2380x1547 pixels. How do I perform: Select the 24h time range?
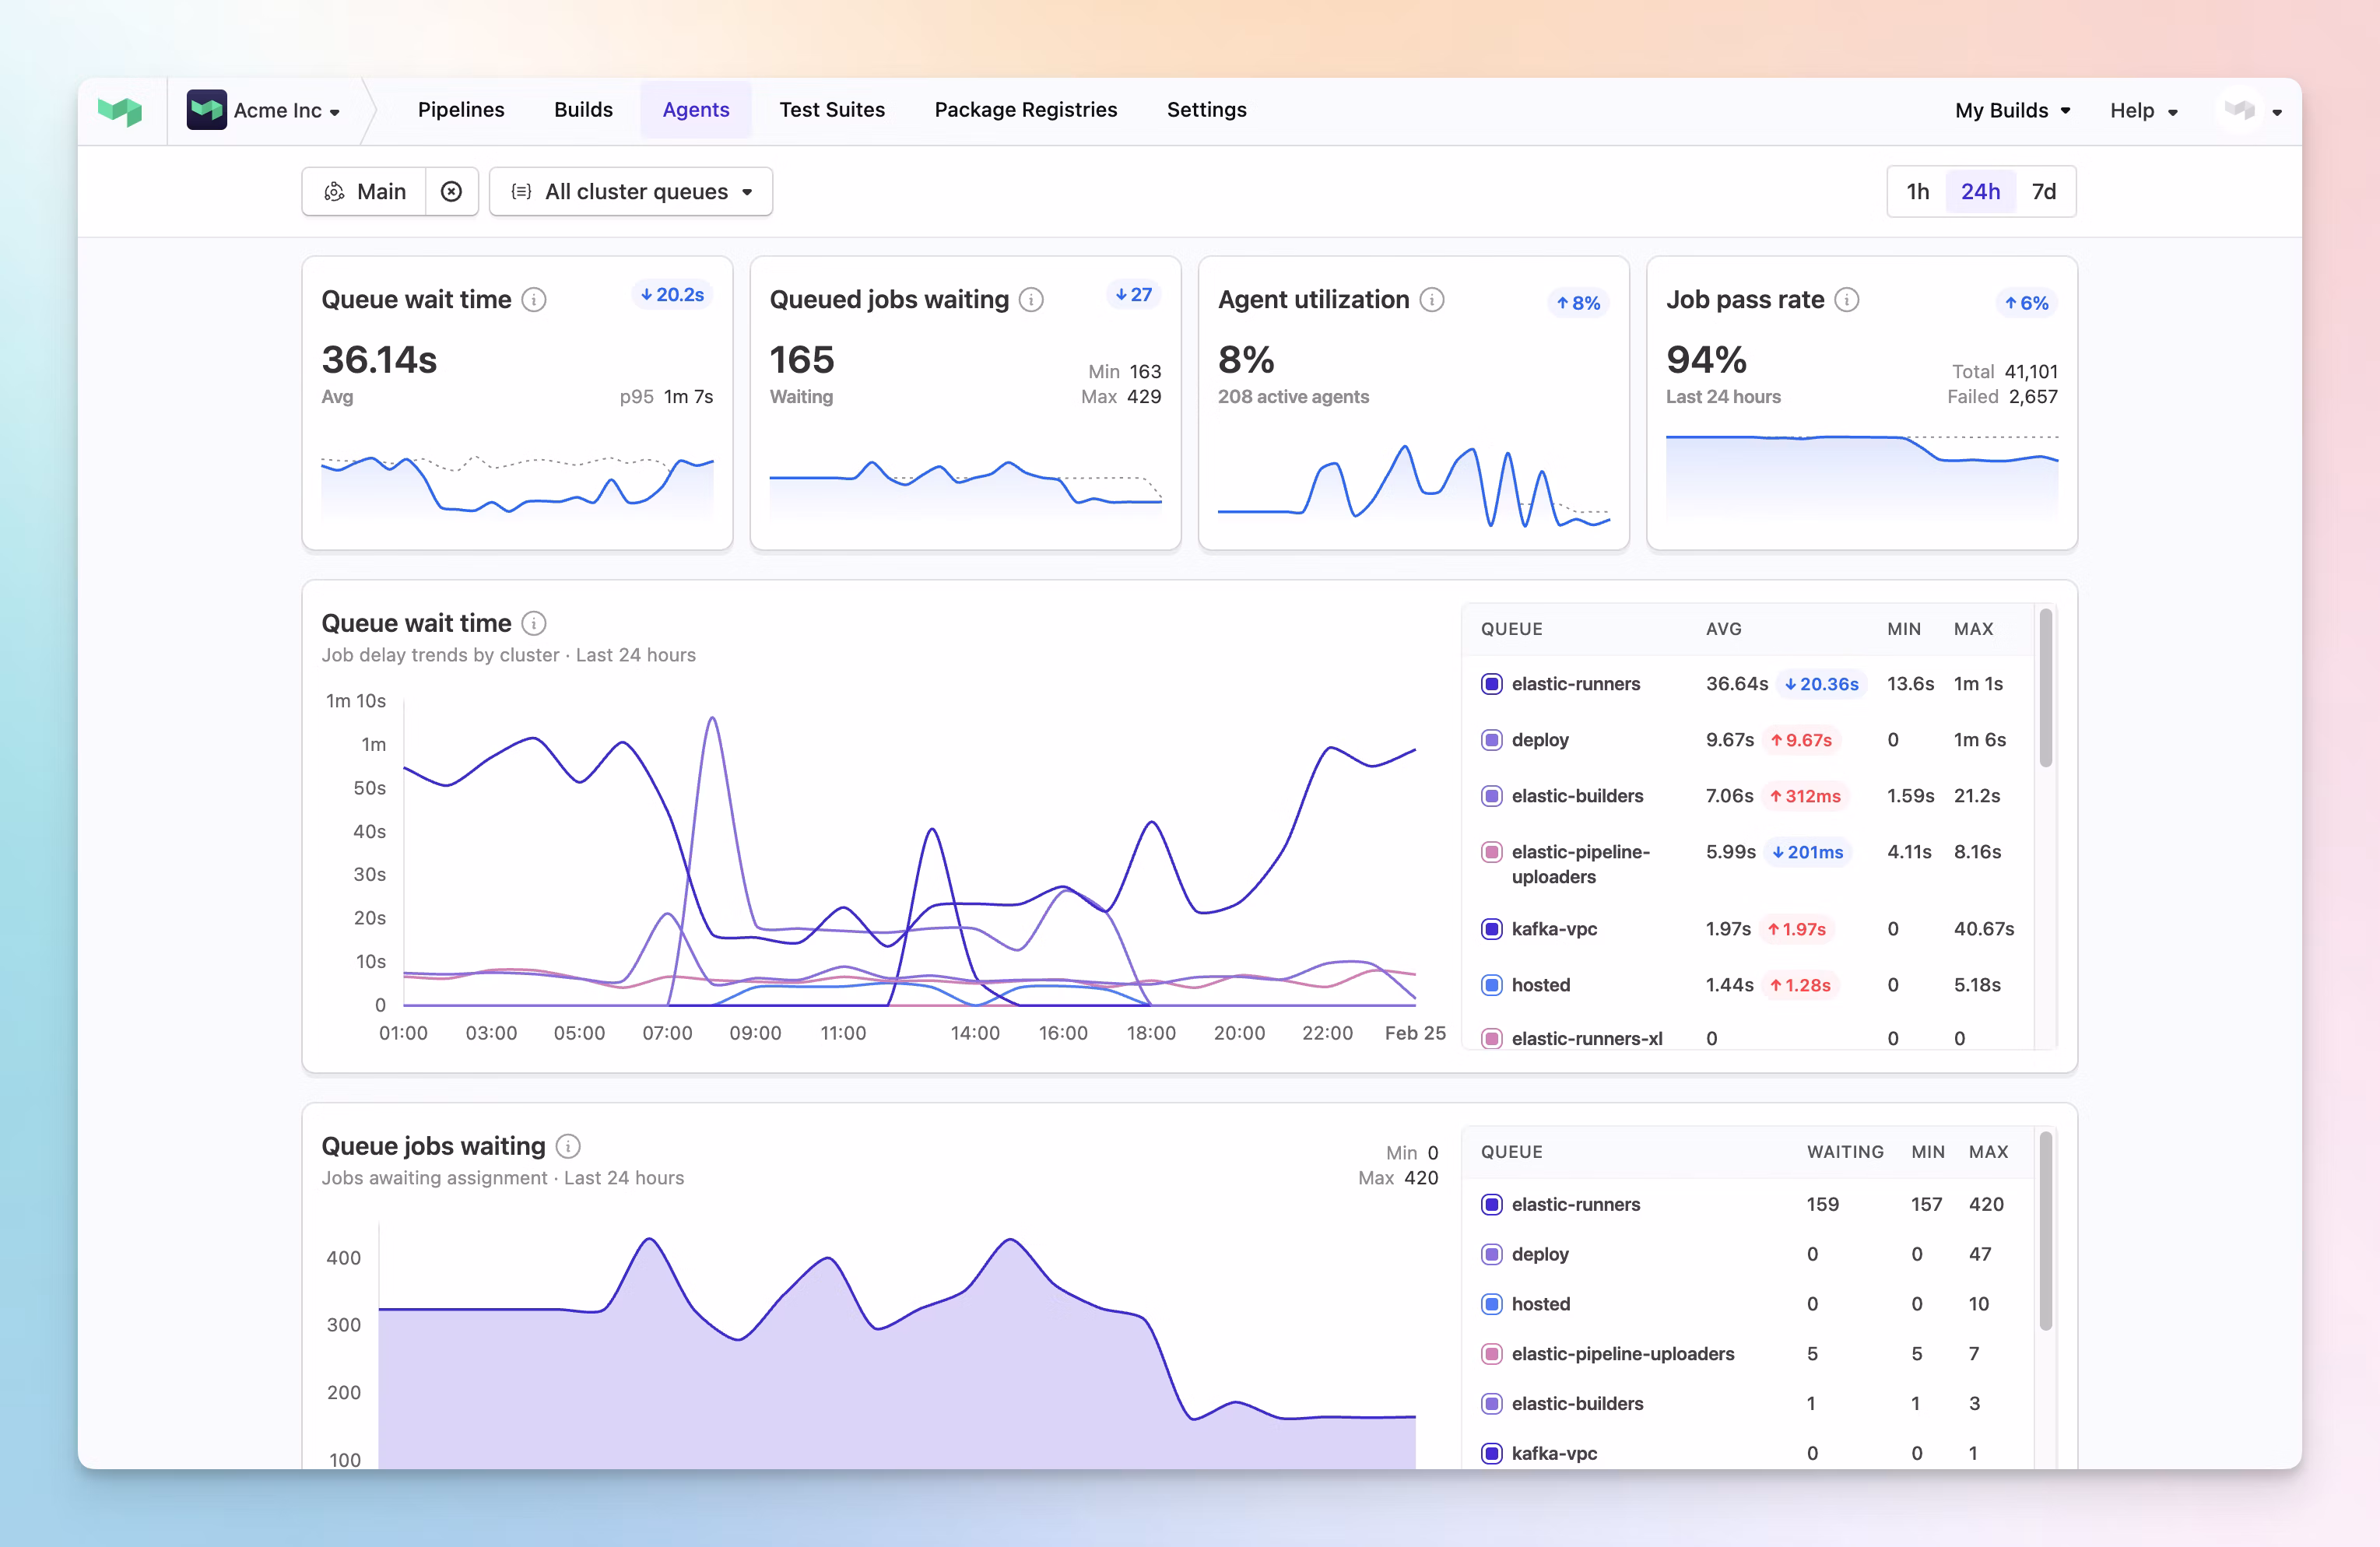click(1981, 191)
